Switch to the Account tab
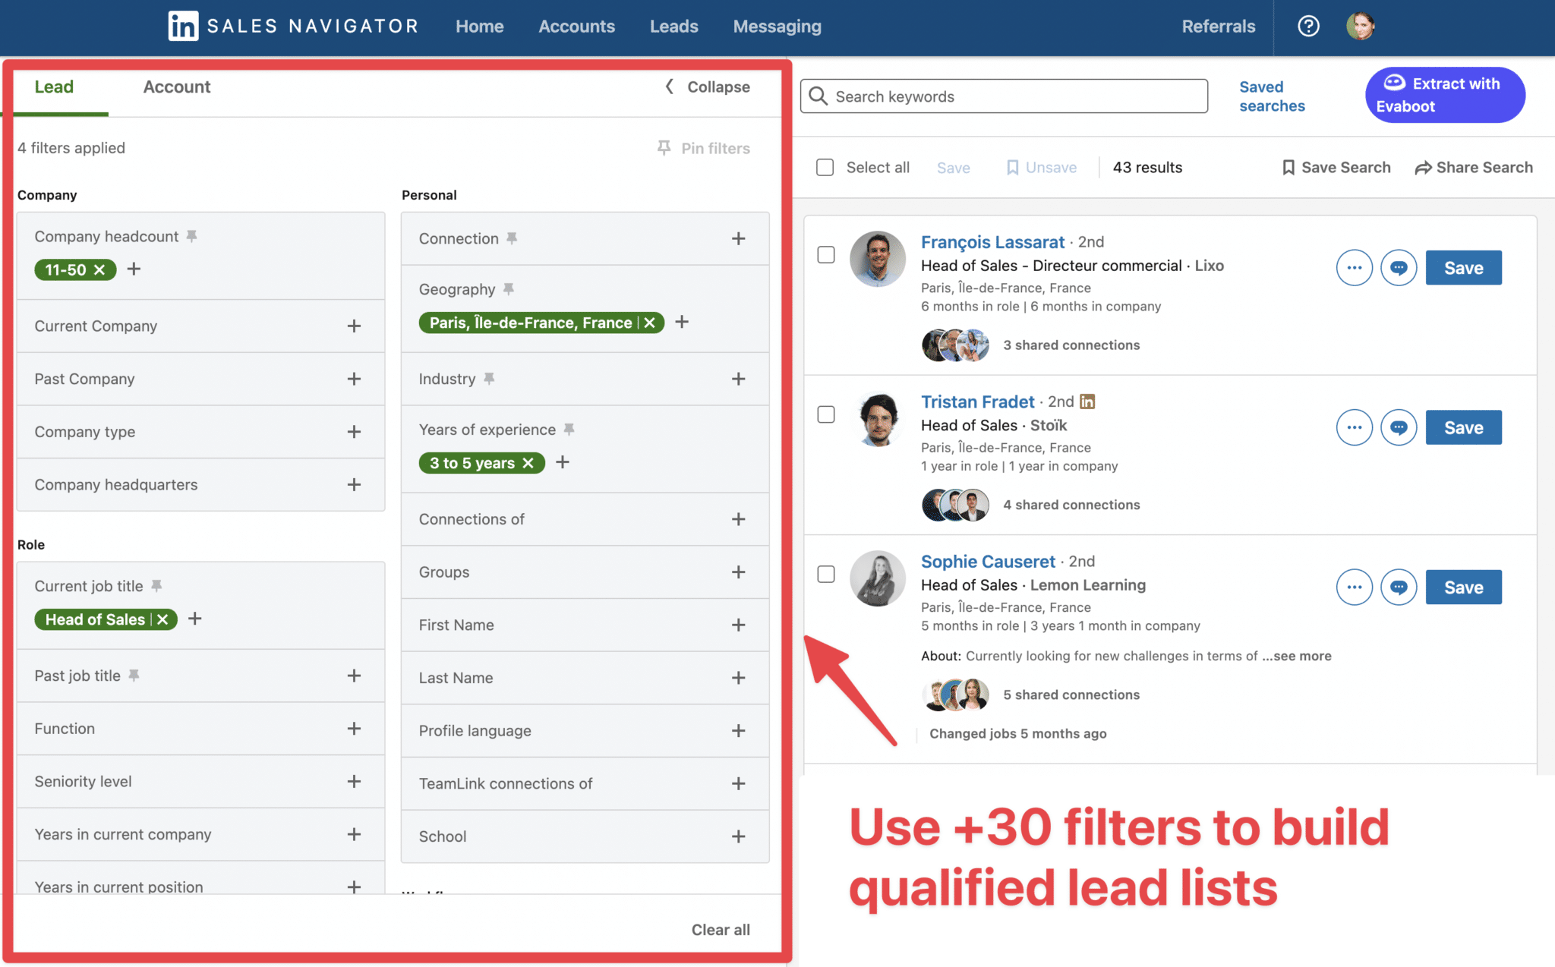 tap(177, 87)
